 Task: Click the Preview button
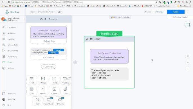click(159, 12)
